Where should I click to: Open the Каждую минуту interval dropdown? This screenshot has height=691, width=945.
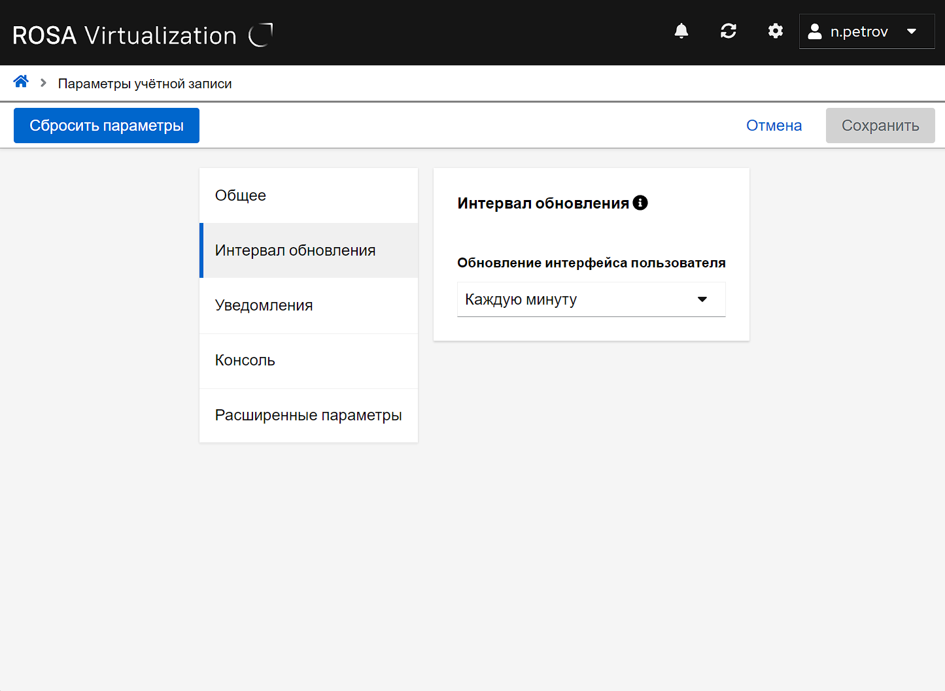pyautogui.click(x=576, y=299)
